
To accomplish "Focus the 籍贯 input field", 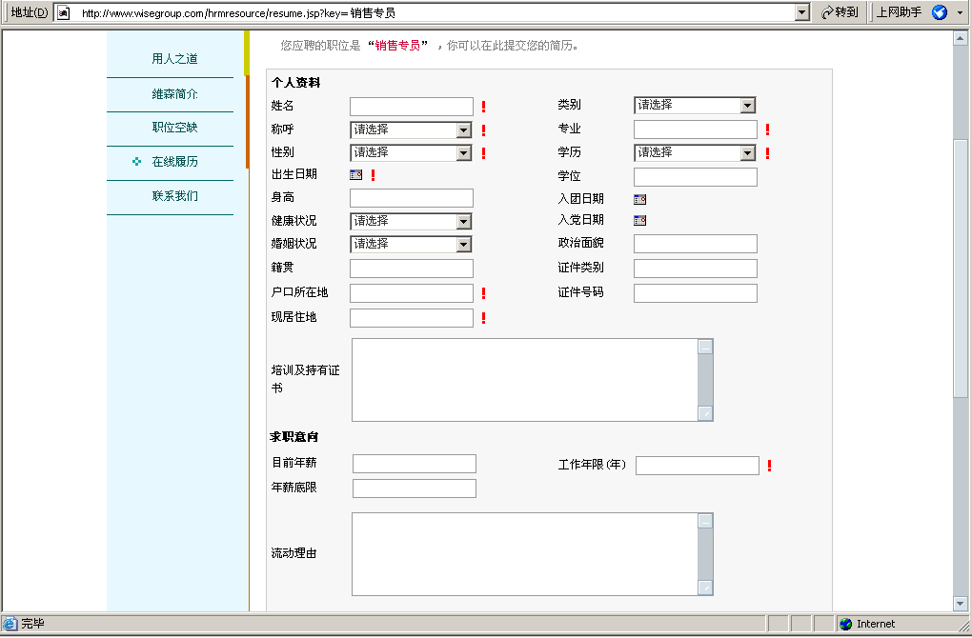I will [412, 269].
